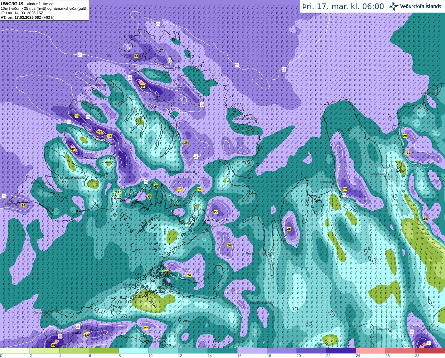Screen dimensions: 445x358
Task: Click the Gjögurflugvöllur station label
Action: (x=244, y=119)
